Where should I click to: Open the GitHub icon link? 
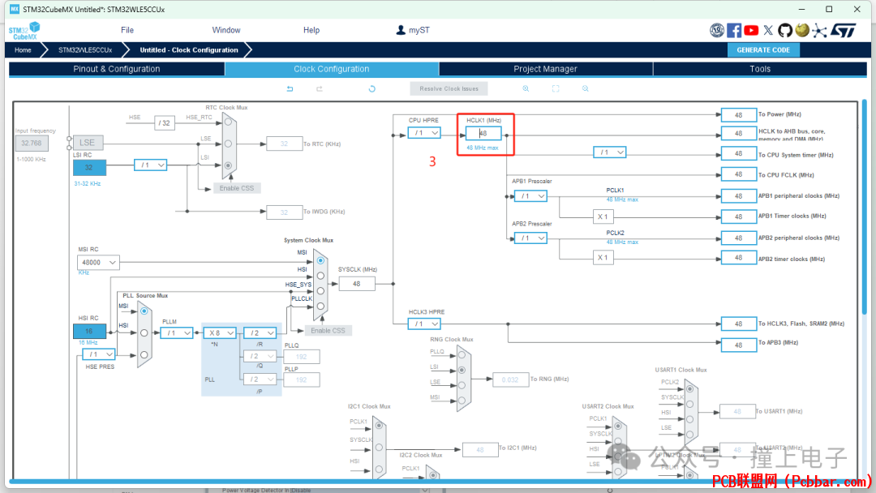pyautogui.click(x=785, y=30)
